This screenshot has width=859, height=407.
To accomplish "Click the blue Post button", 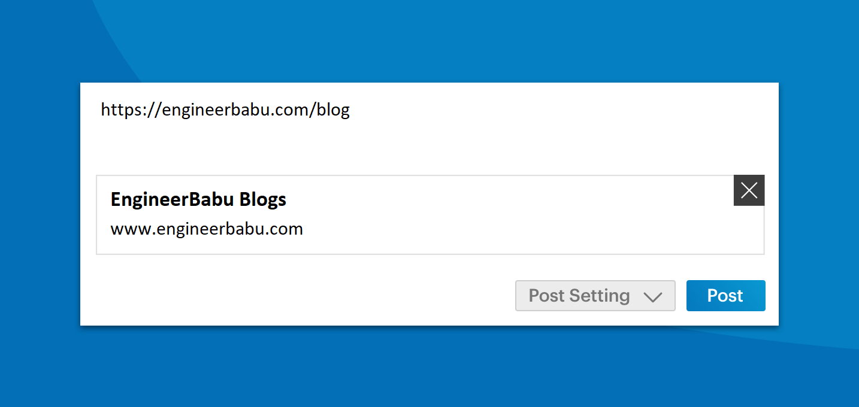I will point(725,296).
